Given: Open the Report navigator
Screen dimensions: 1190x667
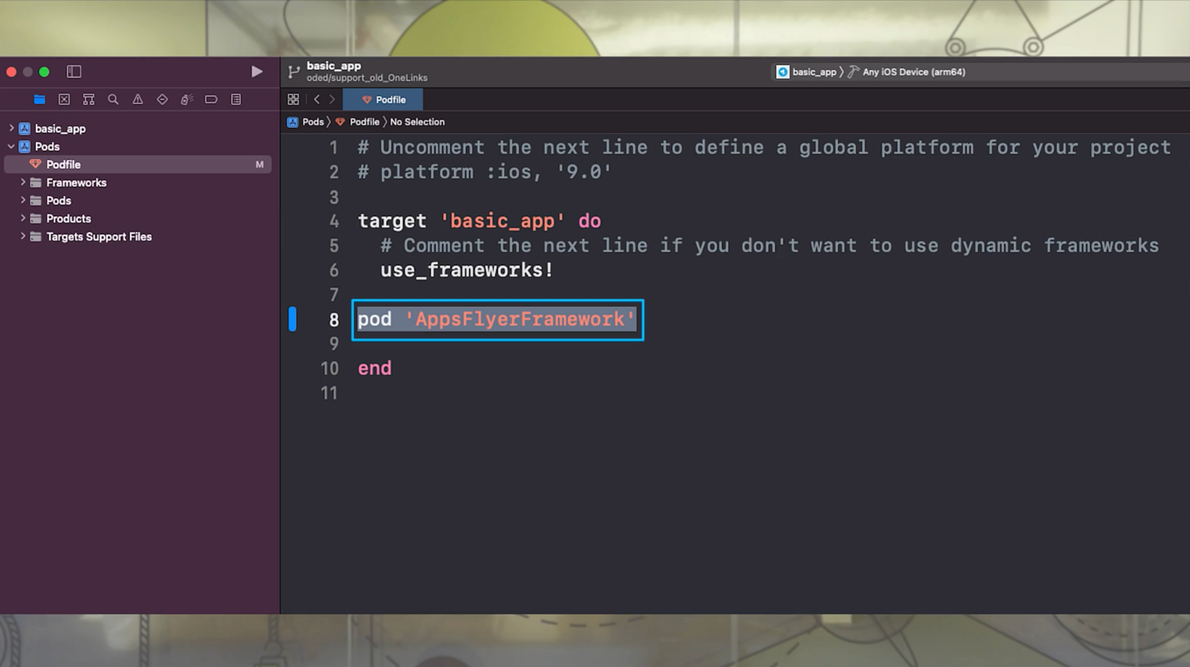Looking at the screenshot, I should pyautogui.click(x=236, y=99).
